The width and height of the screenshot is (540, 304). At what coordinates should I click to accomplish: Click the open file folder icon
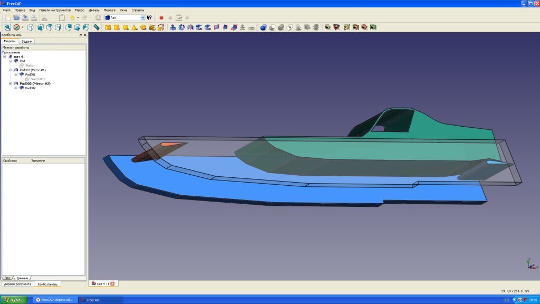(x=16, y=17)
